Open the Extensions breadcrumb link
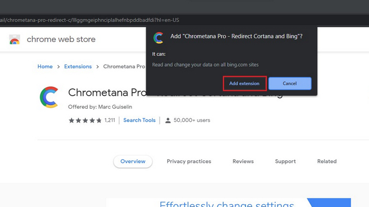Image resolution: width=369 pixels, height=207 pixels. tap(78, 67)
